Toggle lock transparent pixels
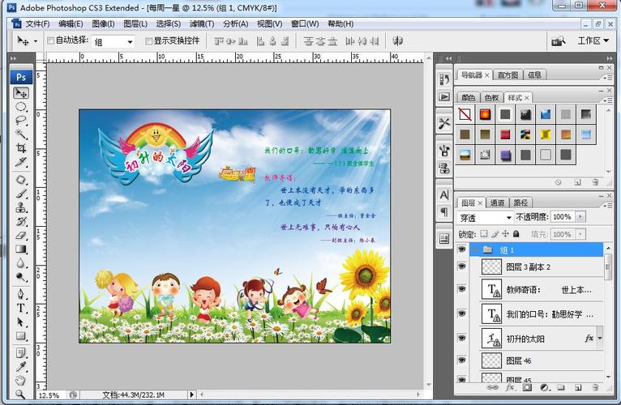The width and height of the screenshot is (621, 405). (483, 234)
